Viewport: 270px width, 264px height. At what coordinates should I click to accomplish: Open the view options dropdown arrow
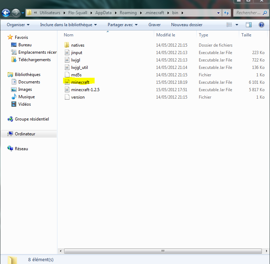237,25
